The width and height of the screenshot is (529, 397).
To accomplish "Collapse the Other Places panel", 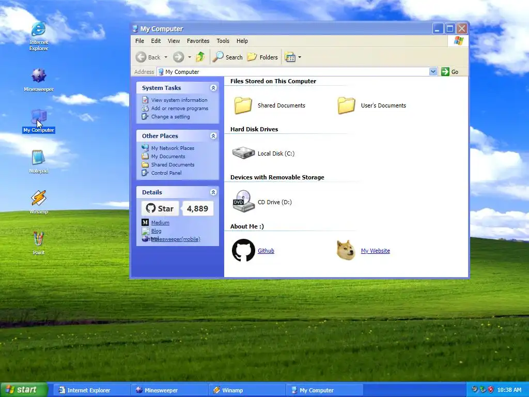I will click(213, 136).
